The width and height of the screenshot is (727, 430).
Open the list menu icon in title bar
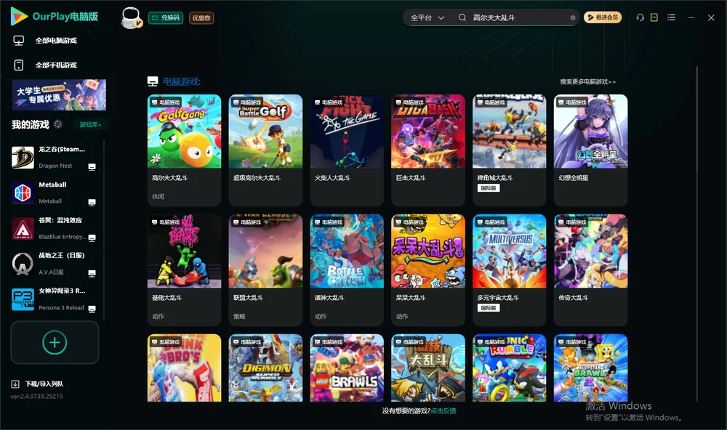671,17
